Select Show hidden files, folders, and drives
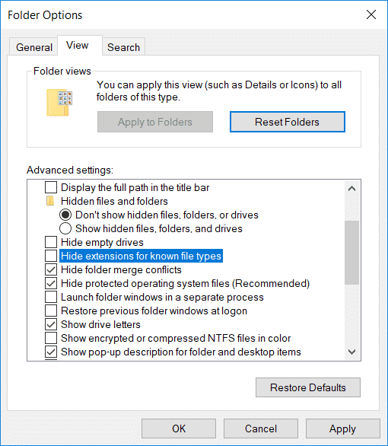The width and height of the screenshot is (388, 446). (x=65, y=228)
